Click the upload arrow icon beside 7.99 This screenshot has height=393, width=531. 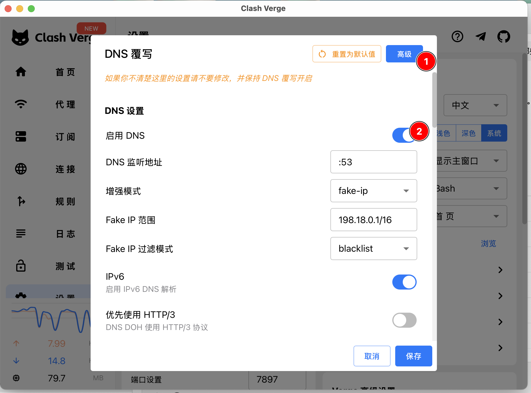(x=16, y=343)
